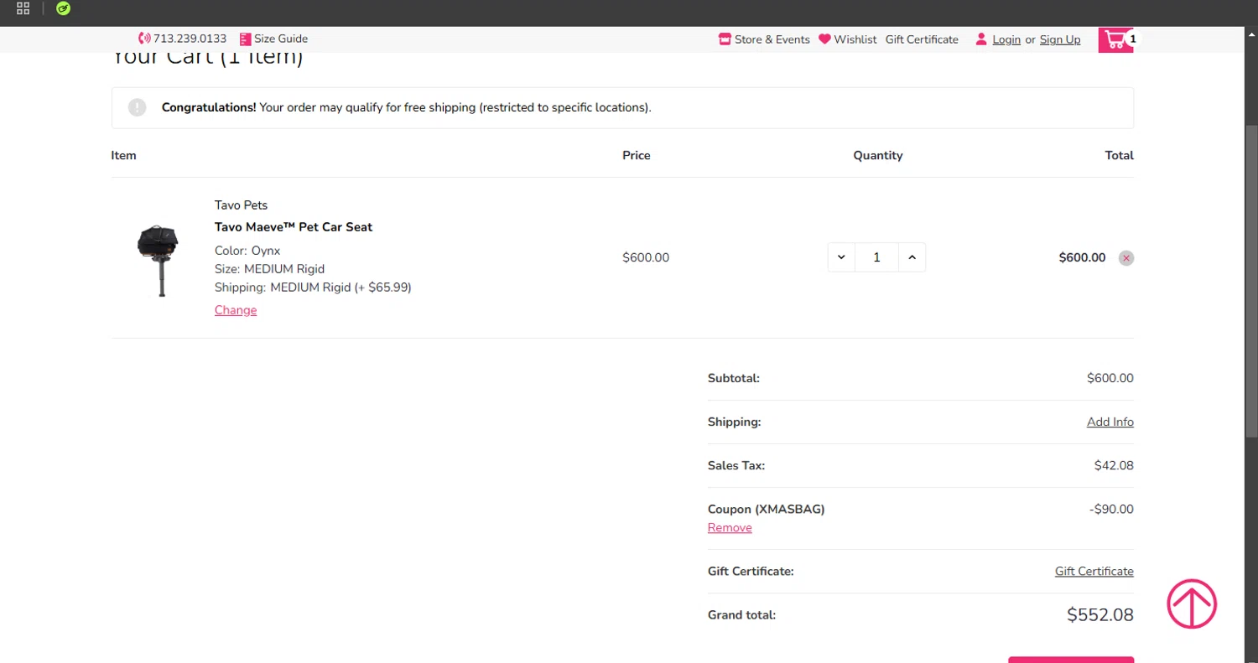
Task: Click Change under item options
Action: tap(236, 310)
